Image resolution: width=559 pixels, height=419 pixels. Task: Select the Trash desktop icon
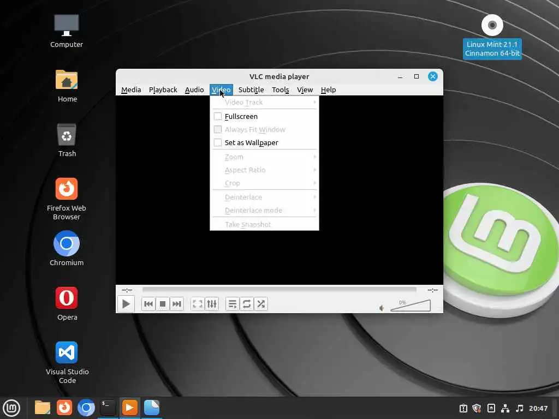click(x=67, y=140)
